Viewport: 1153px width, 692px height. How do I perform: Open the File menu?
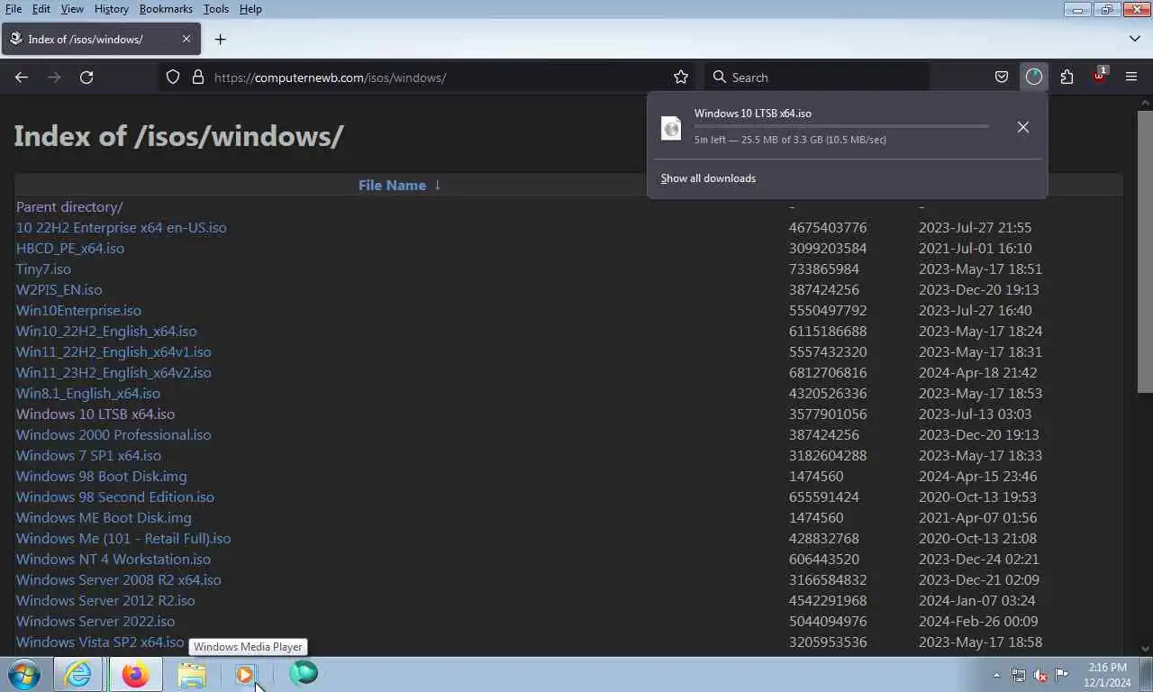[14, 9]
